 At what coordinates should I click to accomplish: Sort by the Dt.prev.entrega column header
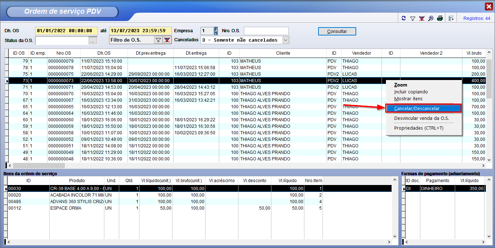coord(150,53)
